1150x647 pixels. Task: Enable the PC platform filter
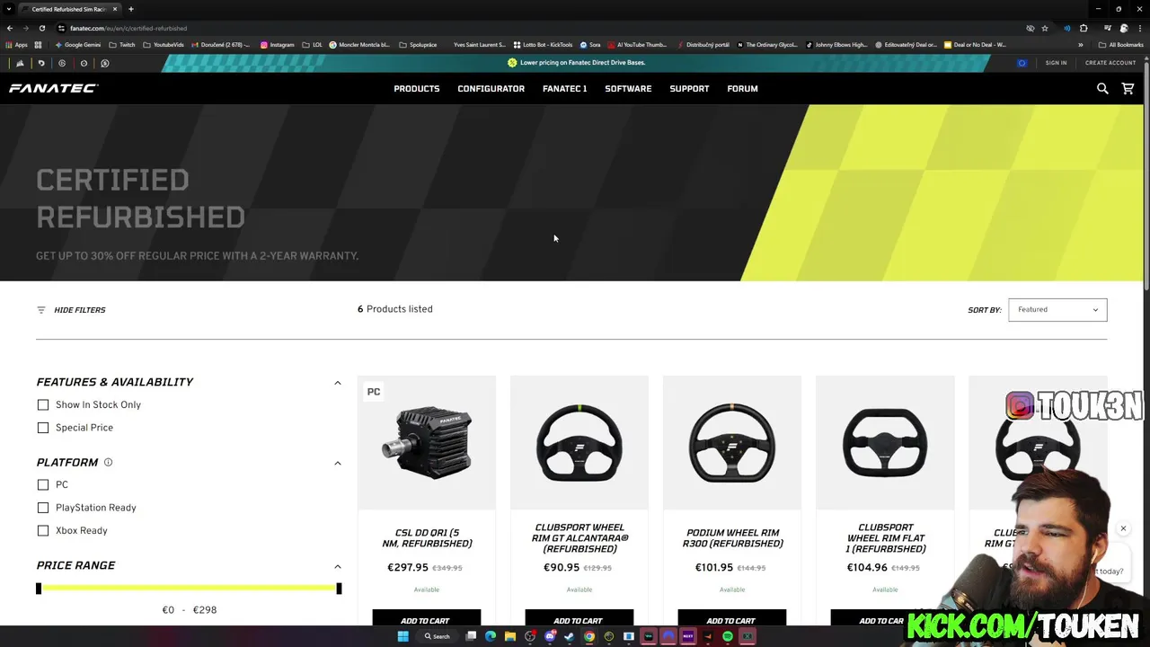click(43, 485)
